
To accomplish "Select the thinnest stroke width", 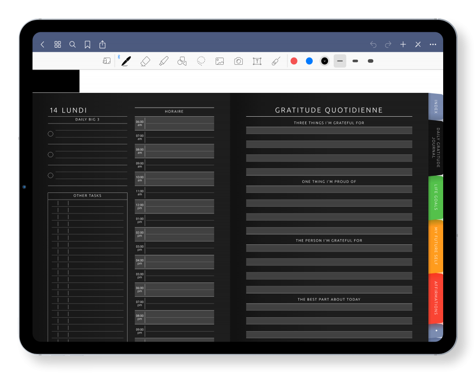I will pyautogui.click(x=340, y=61).
